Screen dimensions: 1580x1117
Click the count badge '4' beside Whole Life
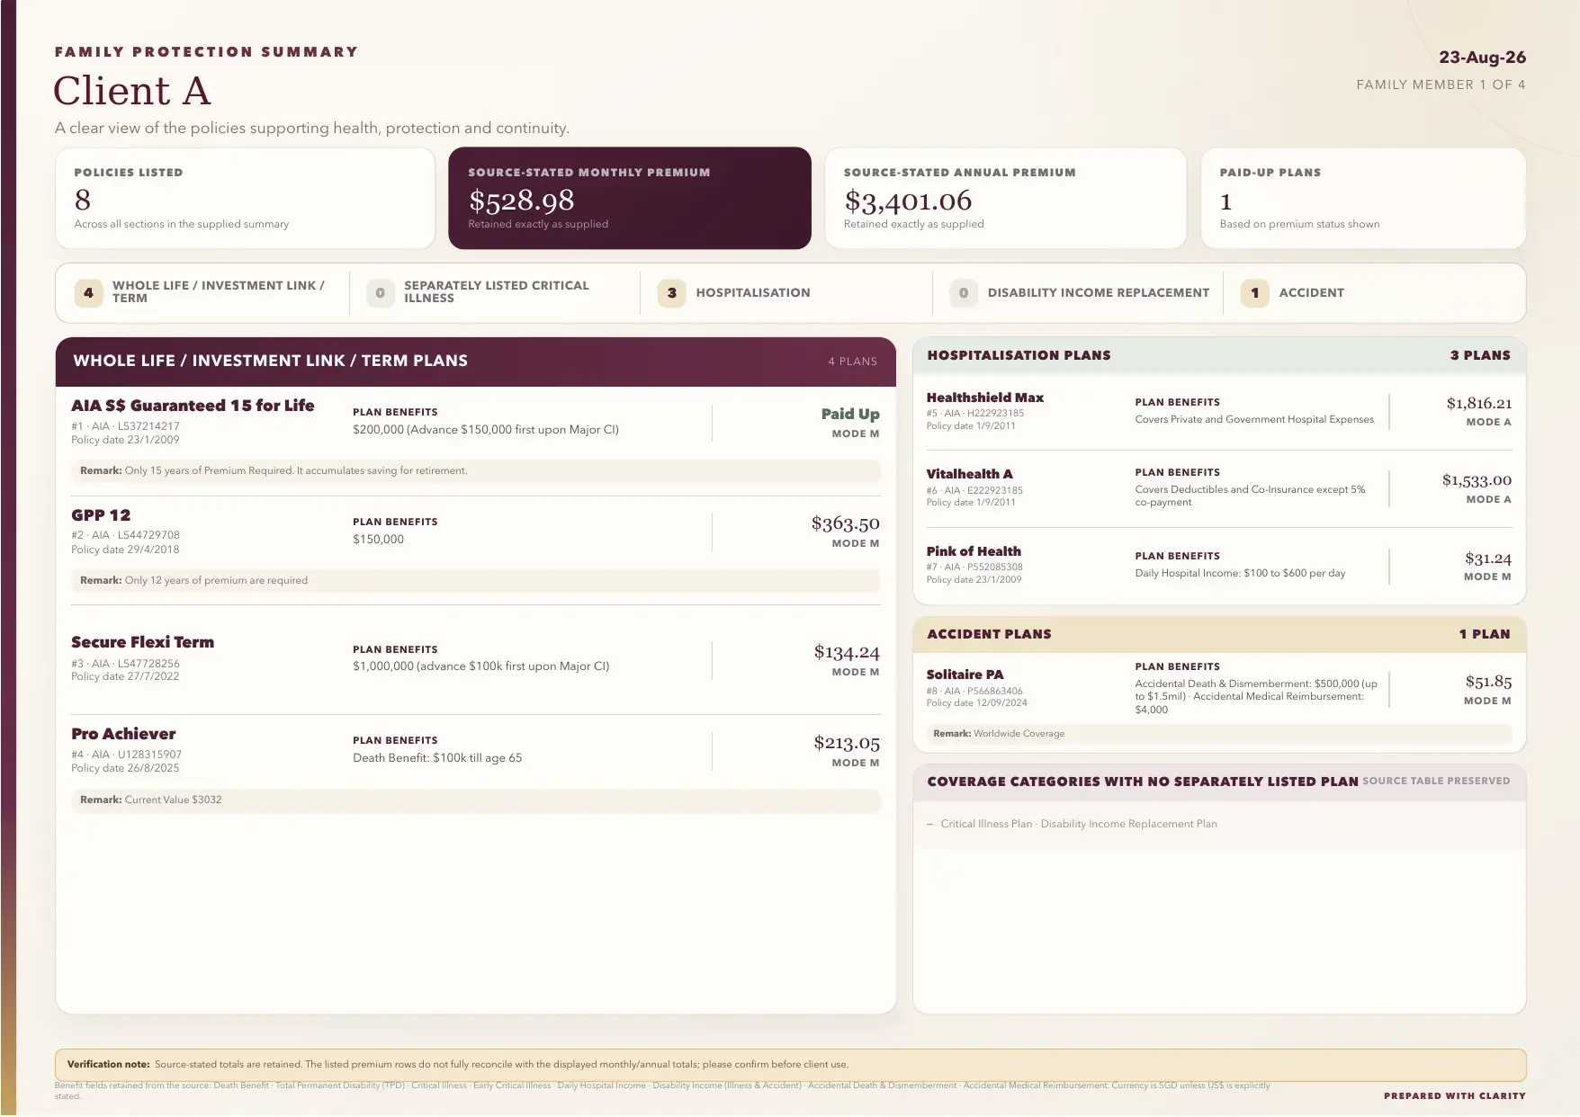click(88, 292)
